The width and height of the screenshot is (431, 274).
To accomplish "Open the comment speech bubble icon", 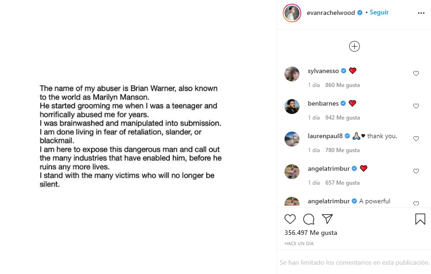I will click(309, 219).
